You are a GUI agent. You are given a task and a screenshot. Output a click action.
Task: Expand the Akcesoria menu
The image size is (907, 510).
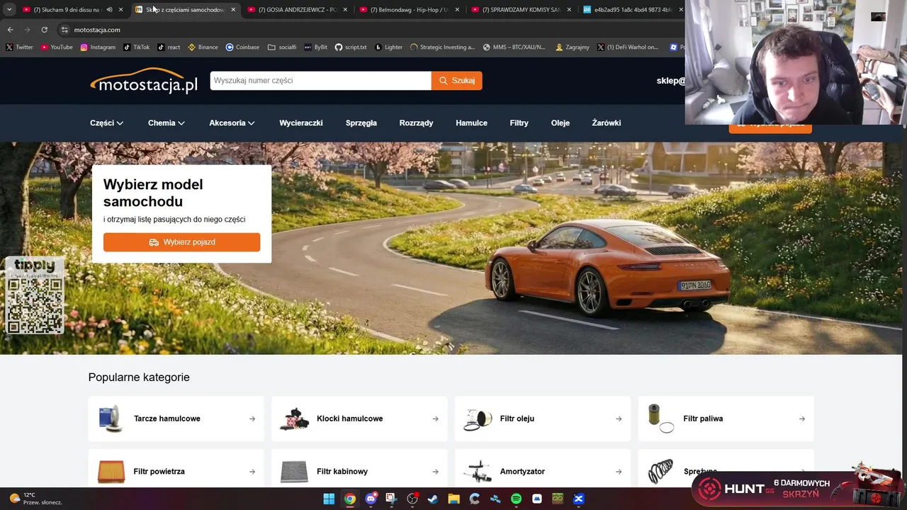(x=232, y=123)
